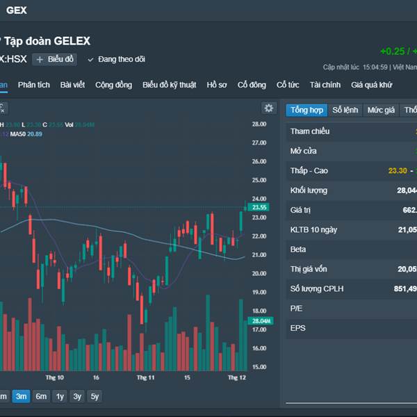The width and height of the screenshot is (417, 417).
Task: Set chart range to 6m
Action: pos(41,396)
